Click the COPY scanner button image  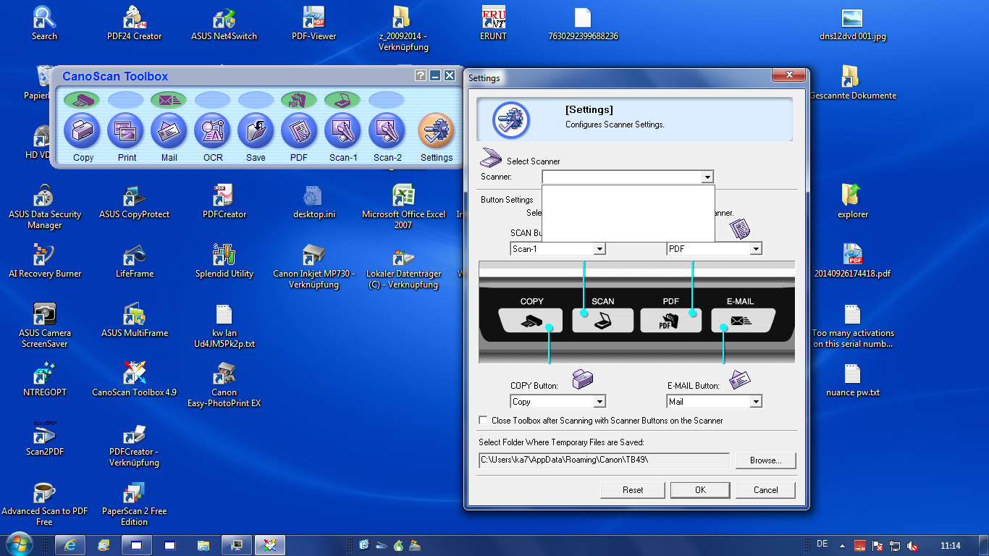[x=531, y=319]
